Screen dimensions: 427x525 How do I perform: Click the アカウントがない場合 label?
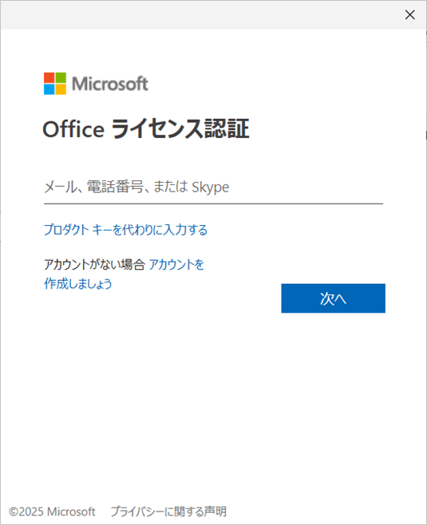[x=94, y=265]
